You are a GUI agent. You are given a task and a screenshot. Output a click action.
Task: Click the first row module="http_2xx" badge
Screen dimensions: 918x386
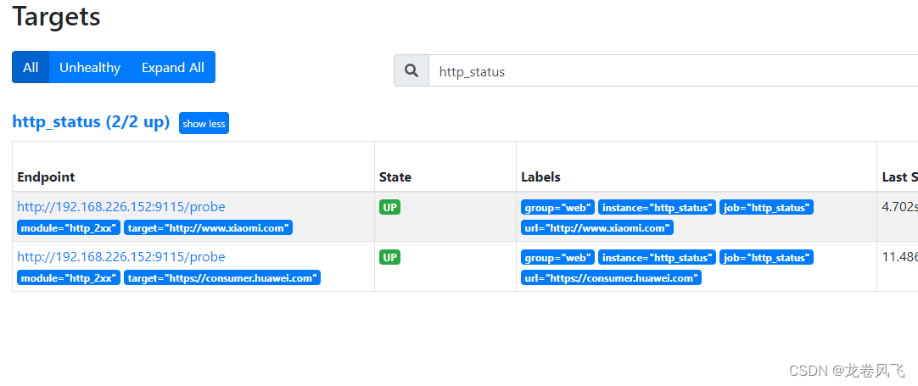coord(69,228)
